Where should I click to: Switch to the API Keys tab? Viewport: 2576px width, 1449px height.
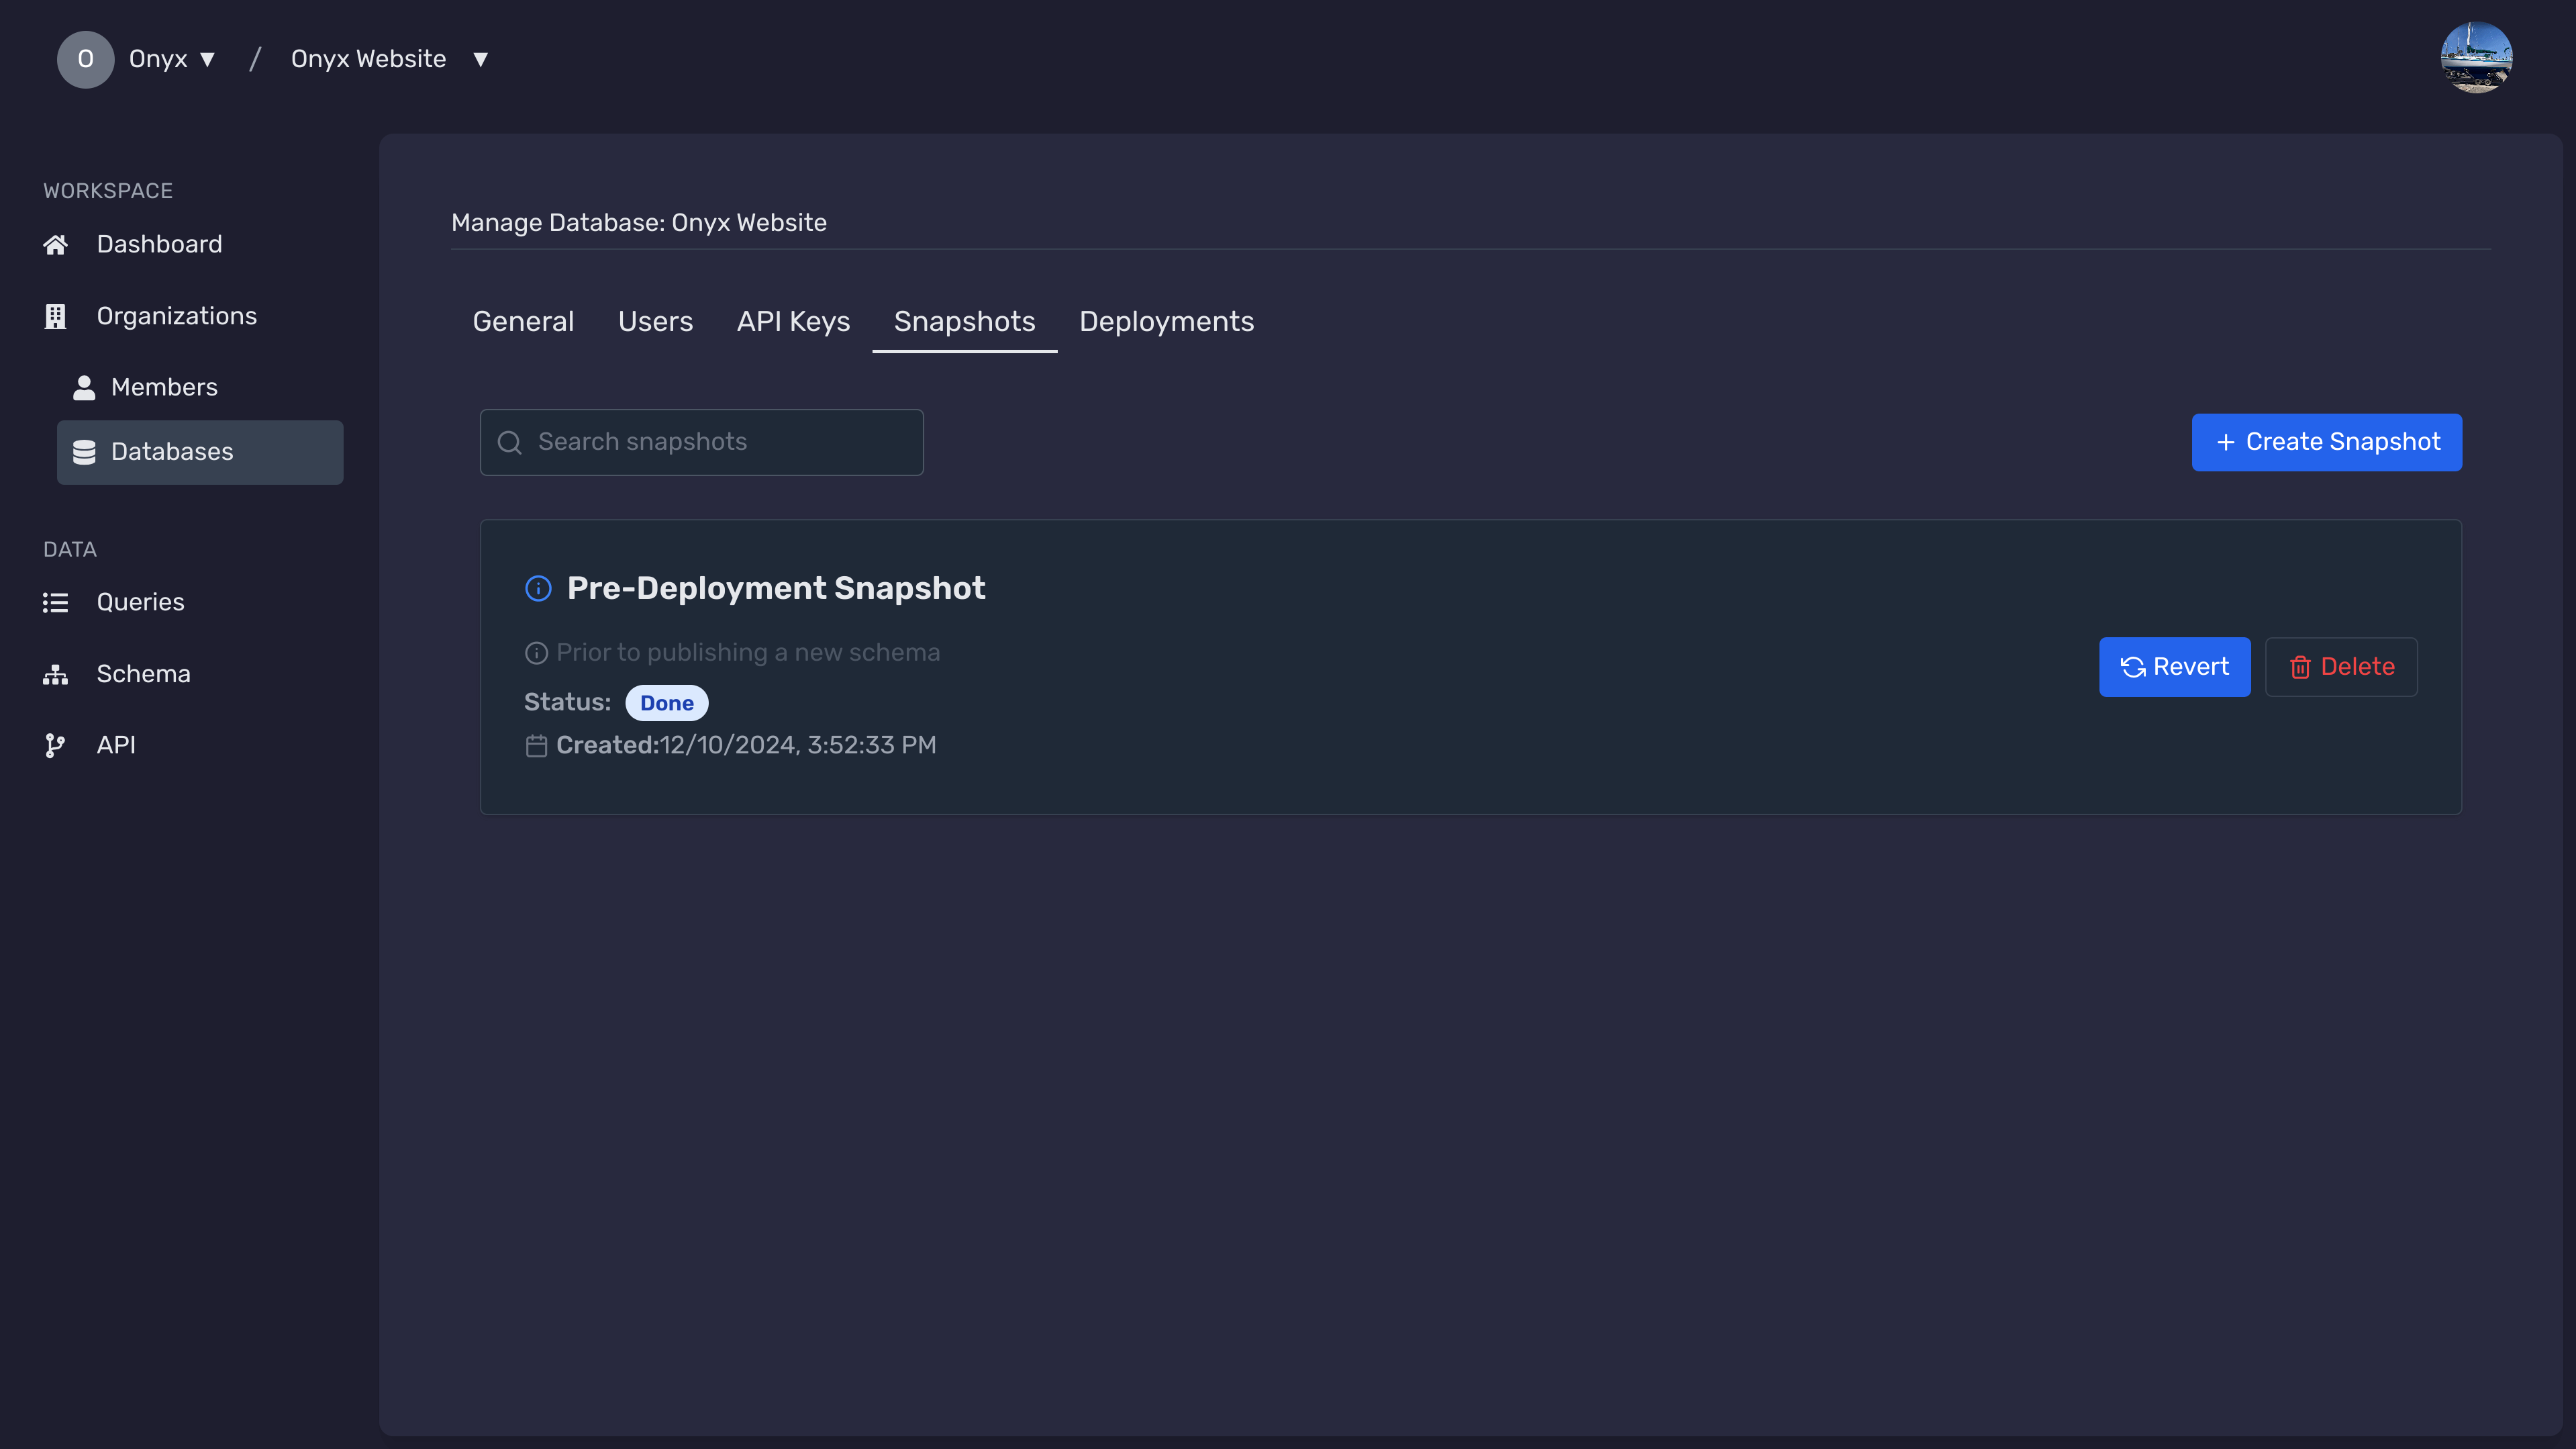793,321
